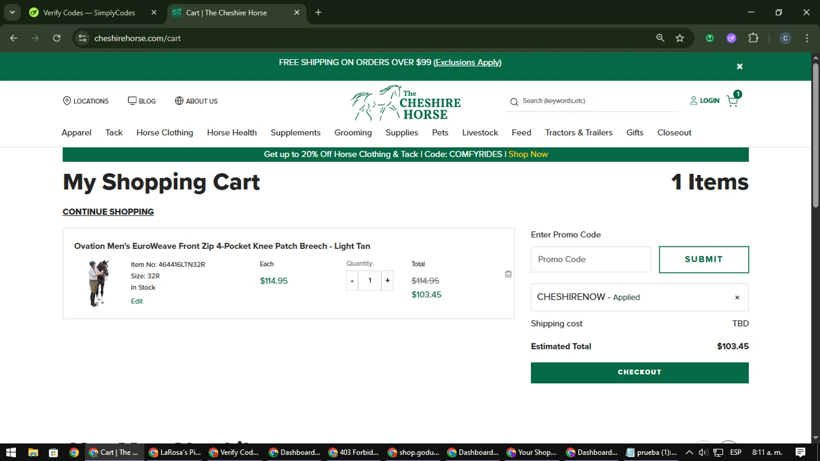Go back to the previous page
This screenshot has height=461, width=820.
point(14,38)
